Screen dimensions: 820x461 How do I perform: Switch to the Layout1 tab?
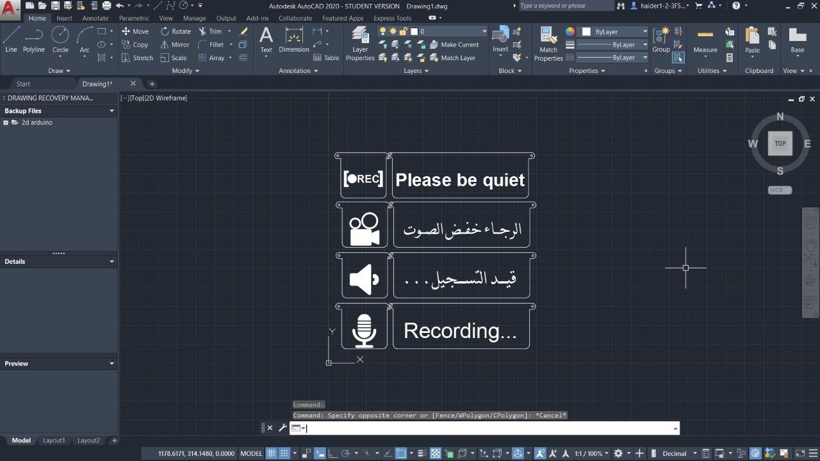tap(54, 441)
